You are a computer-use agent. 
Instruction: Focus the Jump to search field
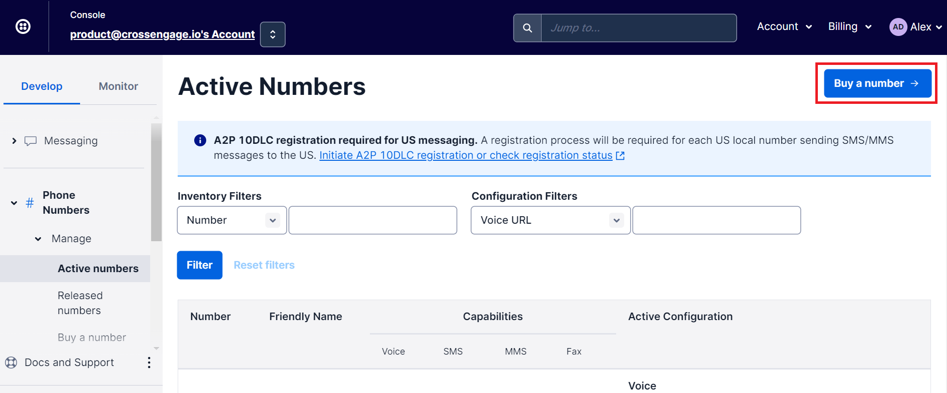pyautogui.click(x=639, y=28)
